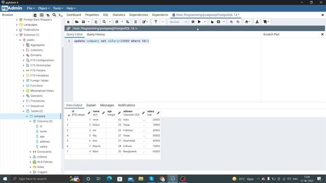Select the result cell containing Bangladesh

click(133, 151)
